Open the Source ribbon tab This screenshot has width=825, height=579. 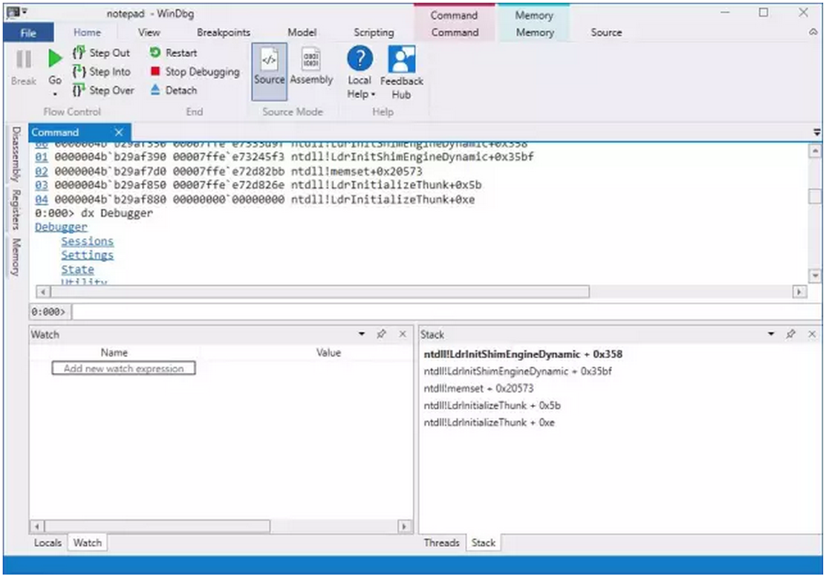607,32
